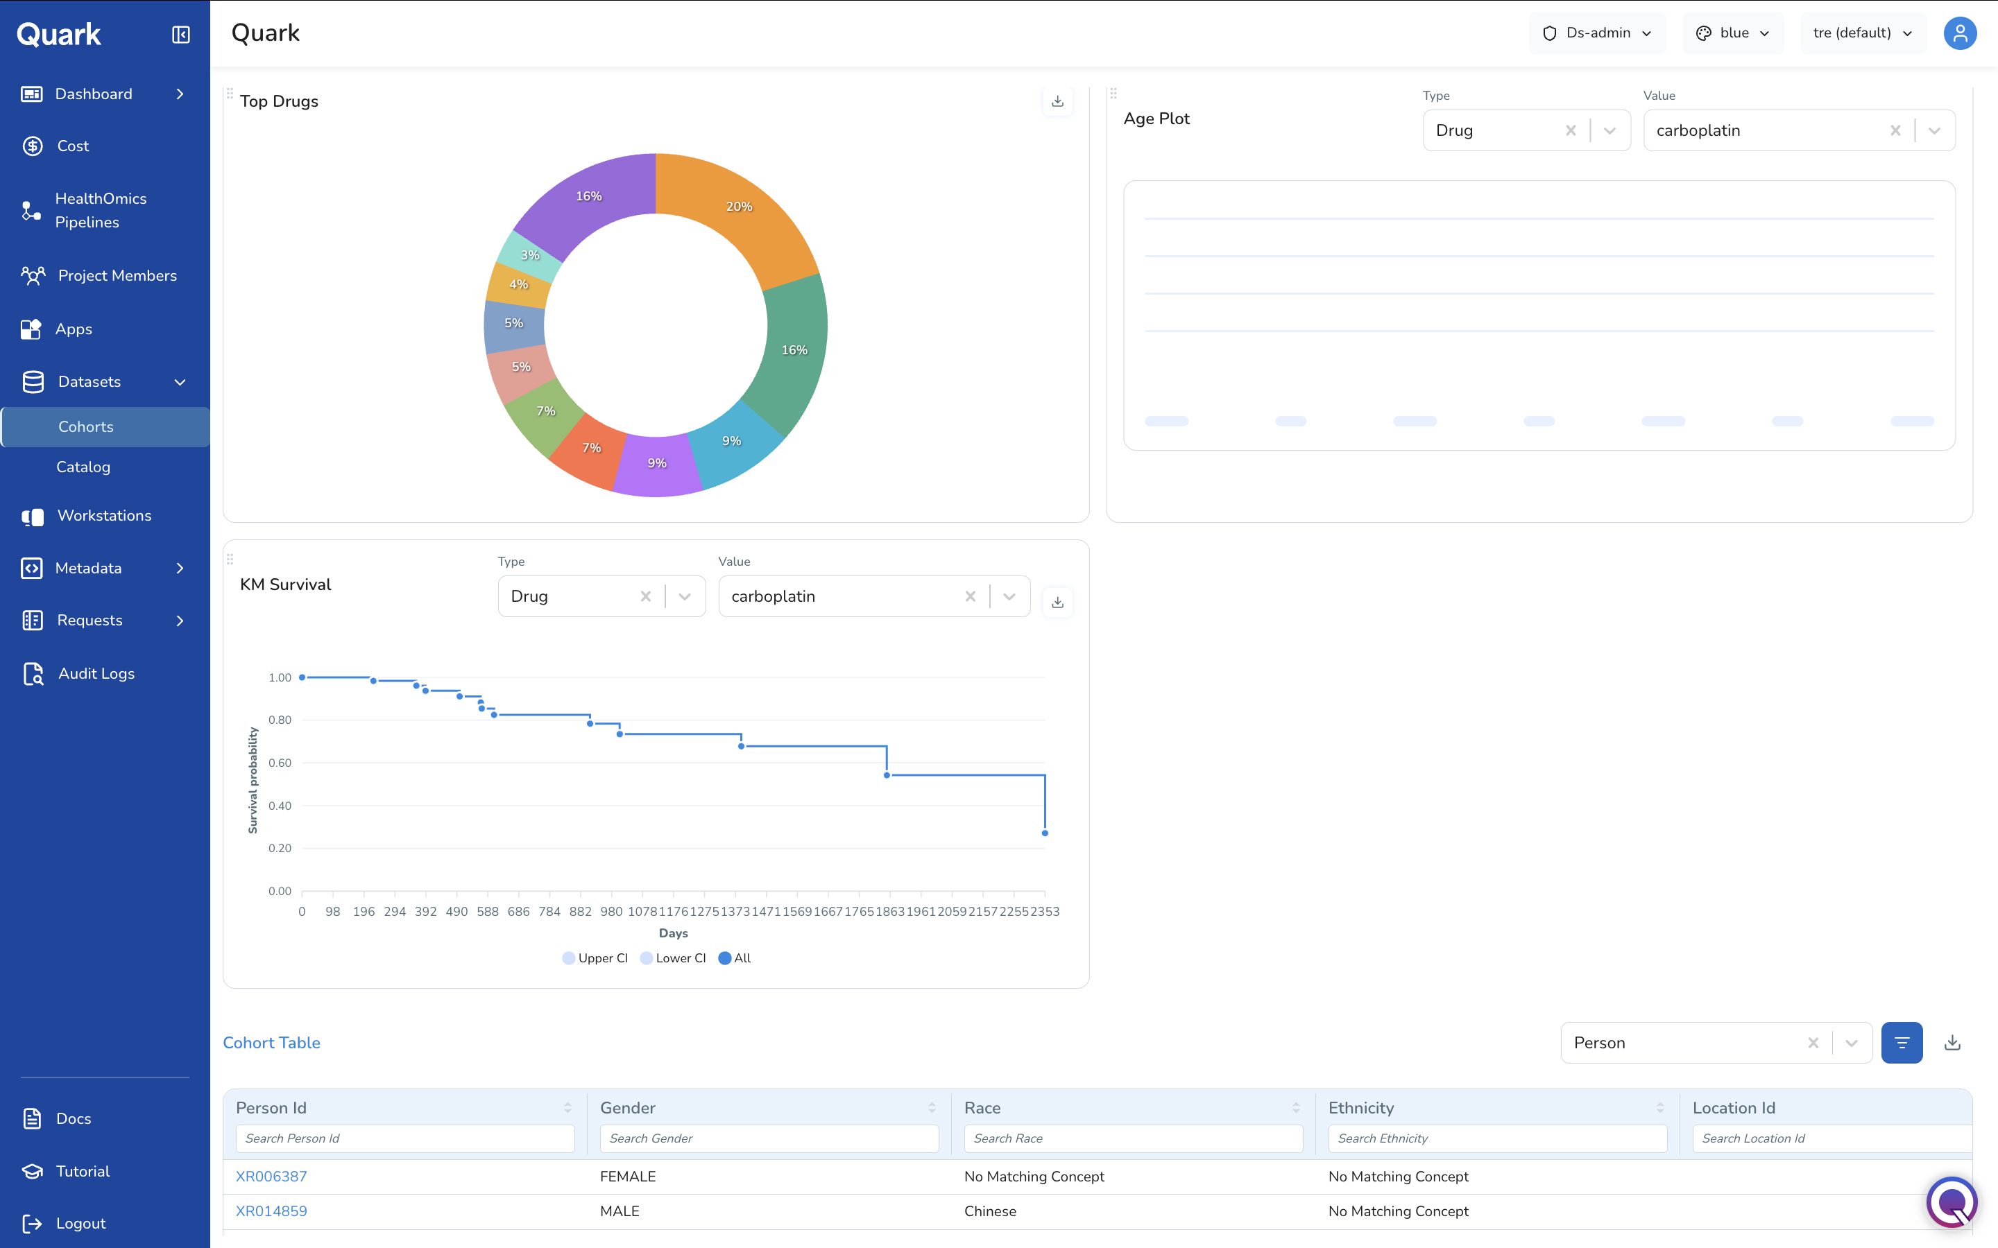This screenshot has width=1998, height=1248.
Task: Open the Person table dropdown arrow
Action: 1852,1043
